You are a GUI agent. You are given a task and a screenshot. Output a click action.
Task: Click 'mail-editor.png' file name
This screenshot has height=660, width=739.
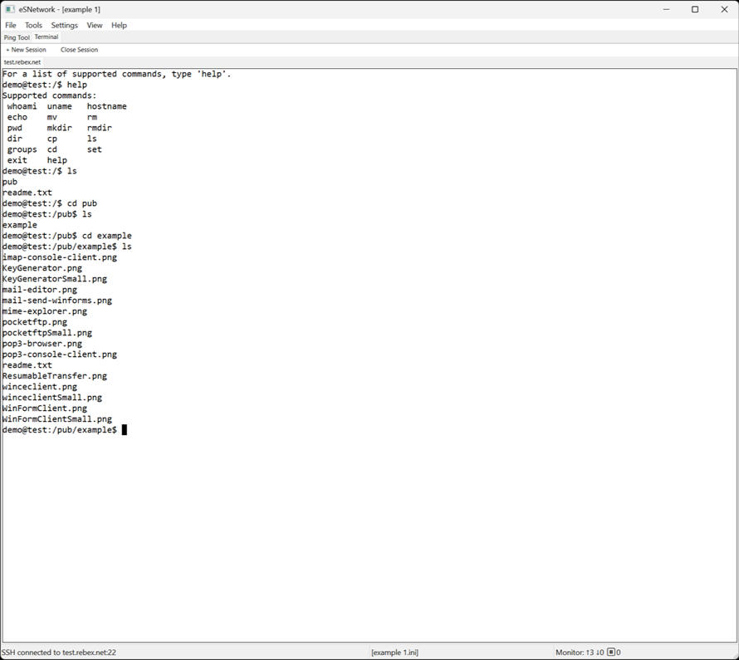[40, 290]
